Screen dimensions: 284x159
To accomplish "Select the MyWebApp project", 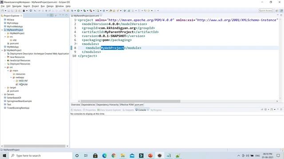I will pos(13,47).
